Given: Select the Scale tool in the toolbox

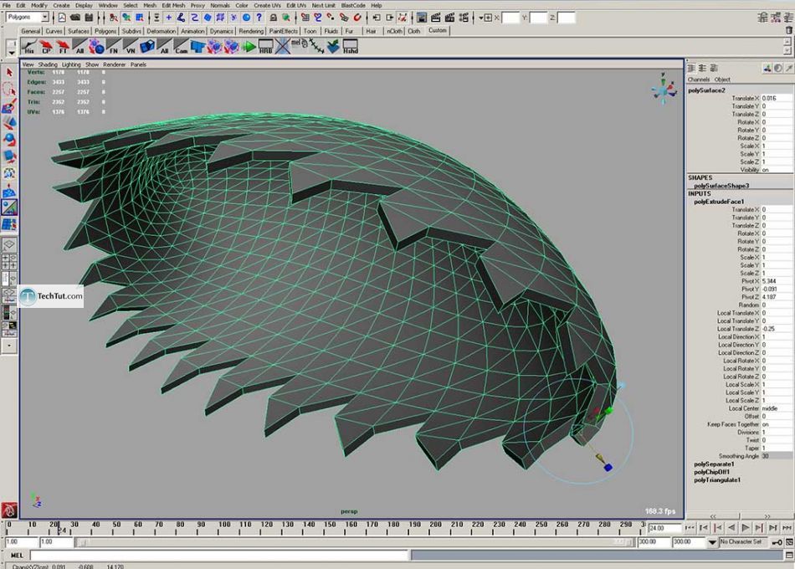Looking at the screenshot, I should [x=9, y=156].
